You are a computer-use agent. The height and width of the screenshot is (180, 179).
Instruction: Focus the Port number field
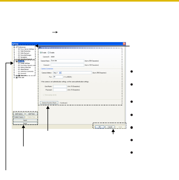(58, 77)
